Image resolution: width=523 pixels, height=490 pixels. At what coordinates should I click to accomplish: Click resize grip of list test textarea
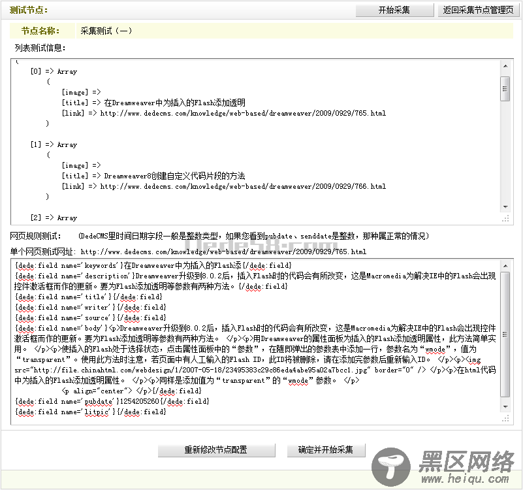pos(505,218)
